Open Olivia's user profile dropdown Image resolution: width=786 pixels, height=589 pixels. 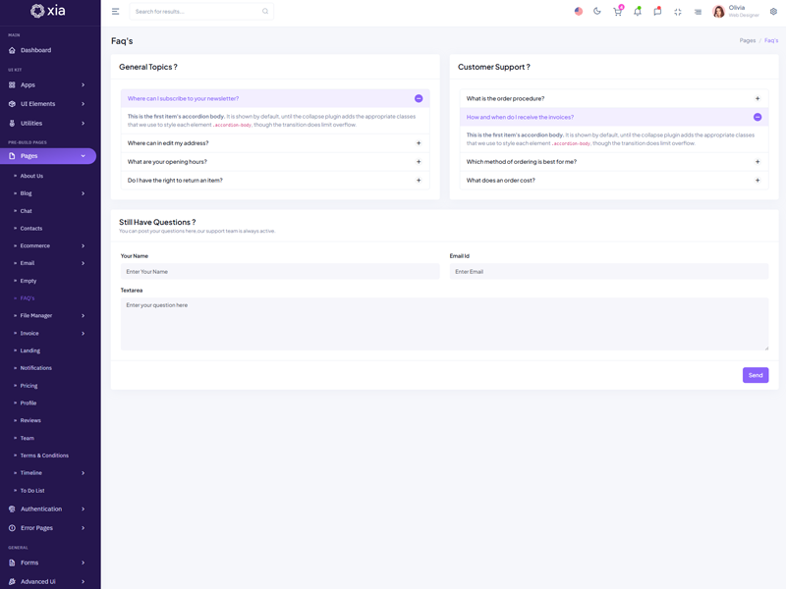tap(735, 12)
